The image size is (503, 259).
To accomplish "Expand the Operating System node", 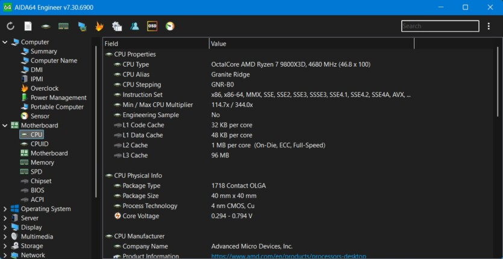I will (x=5, y=209).
